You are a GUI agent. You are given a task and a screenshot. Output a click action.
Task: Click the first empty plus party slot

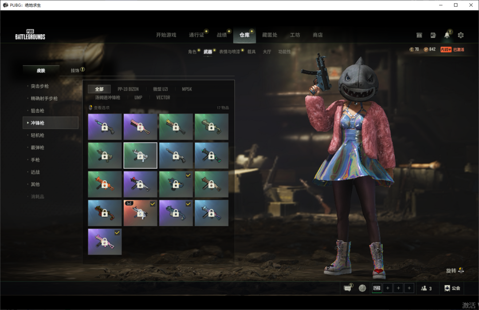(x=388, y=288)
